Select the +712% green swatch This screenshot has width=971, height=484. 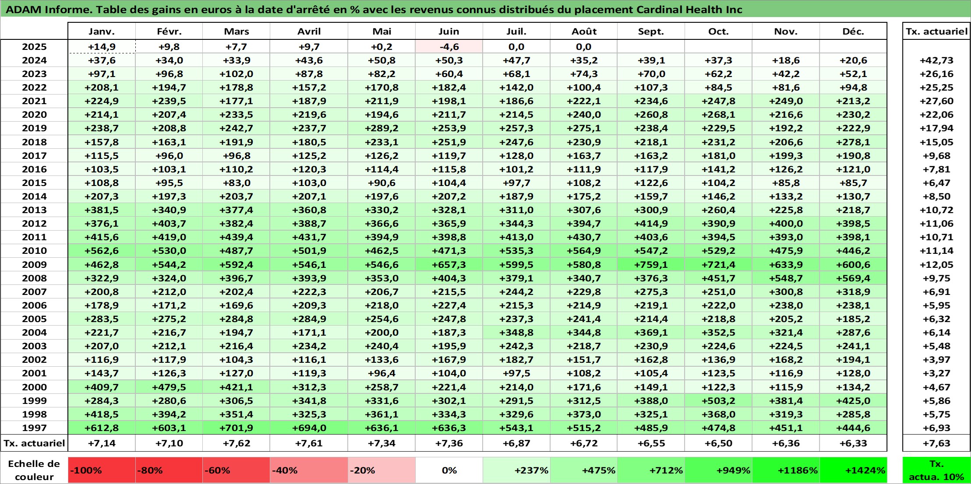[651, 470]
